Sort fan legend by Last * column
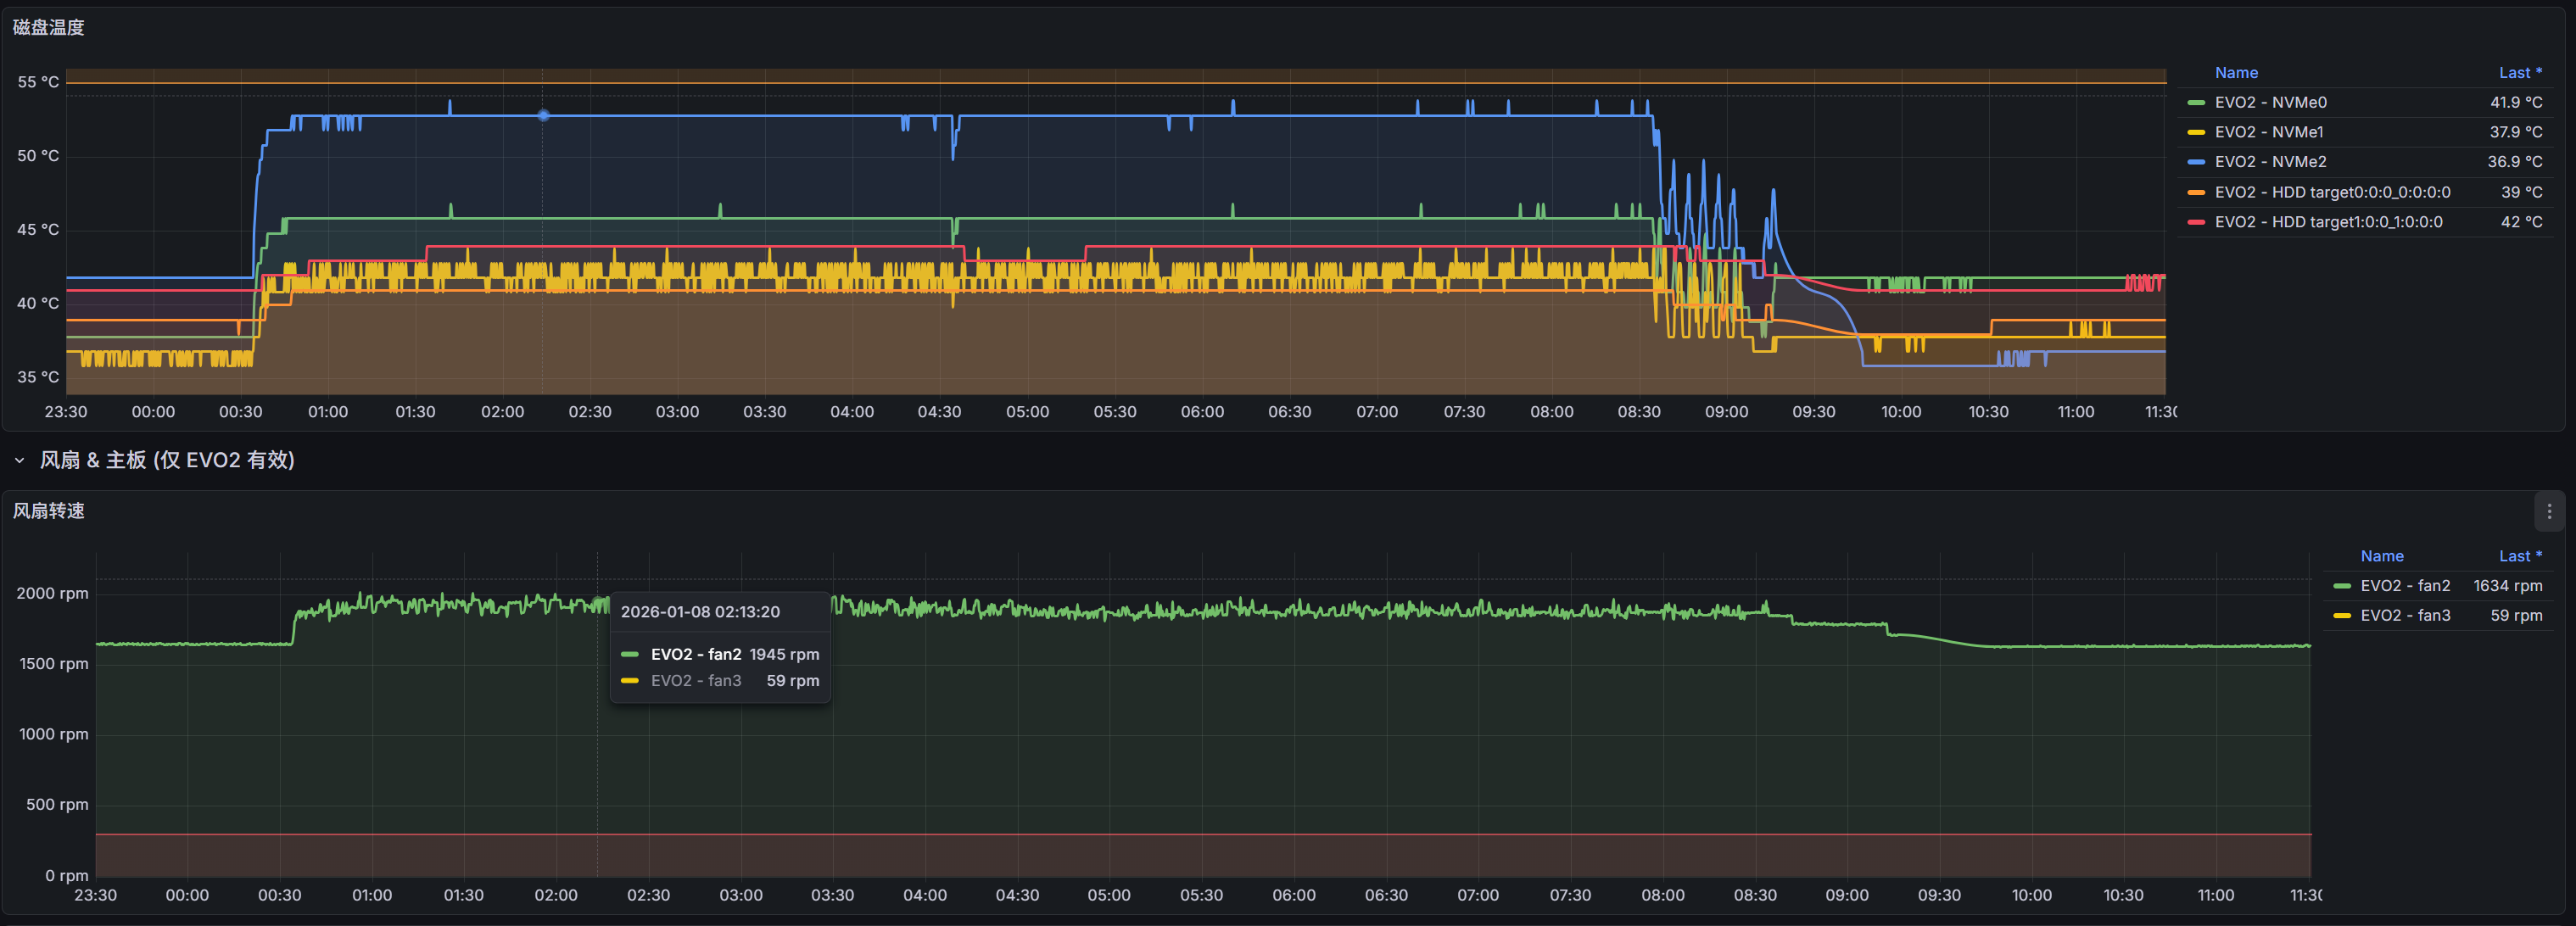Viewport: 2576px width, 926px height. 2519,556
